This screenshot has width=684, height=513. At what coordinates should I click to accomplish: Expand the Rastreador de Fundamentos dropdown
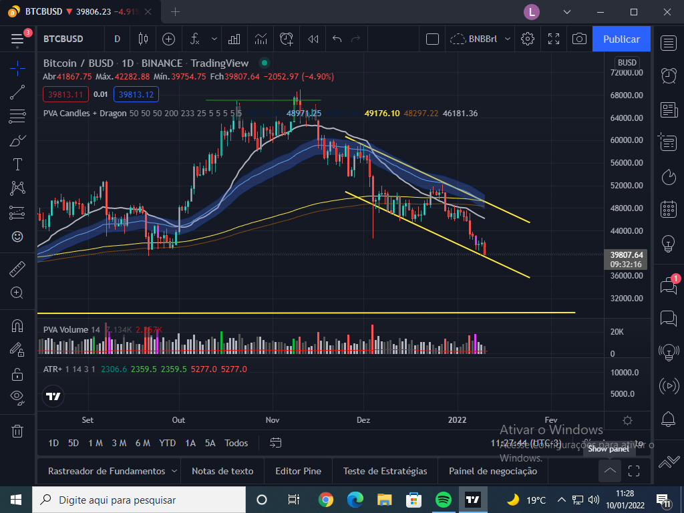(174, 471)
